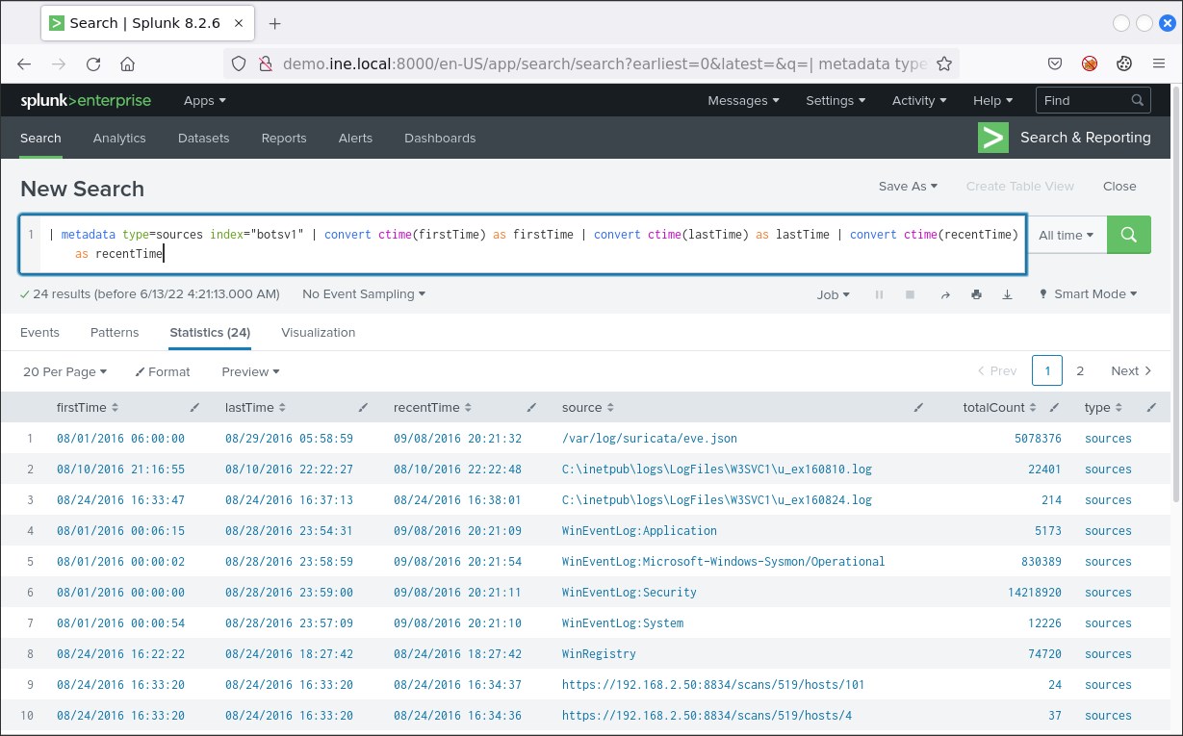Expand the No Event Sampling menu

(363, 294)
